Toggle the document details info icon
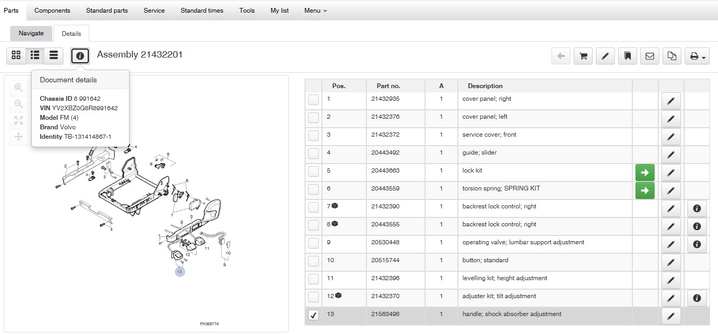This screenshot has width=718, height=334. (80, 55)
